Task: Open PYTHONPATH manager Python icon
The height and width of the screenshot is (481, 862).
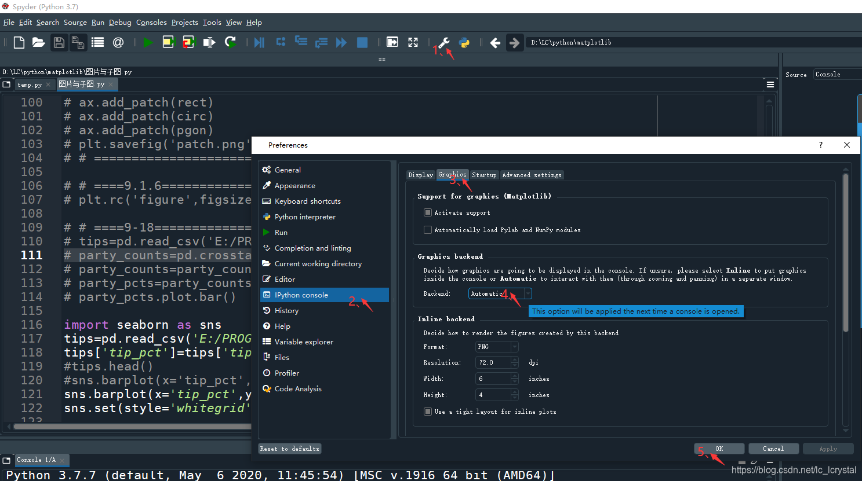Action: (464, 42)
